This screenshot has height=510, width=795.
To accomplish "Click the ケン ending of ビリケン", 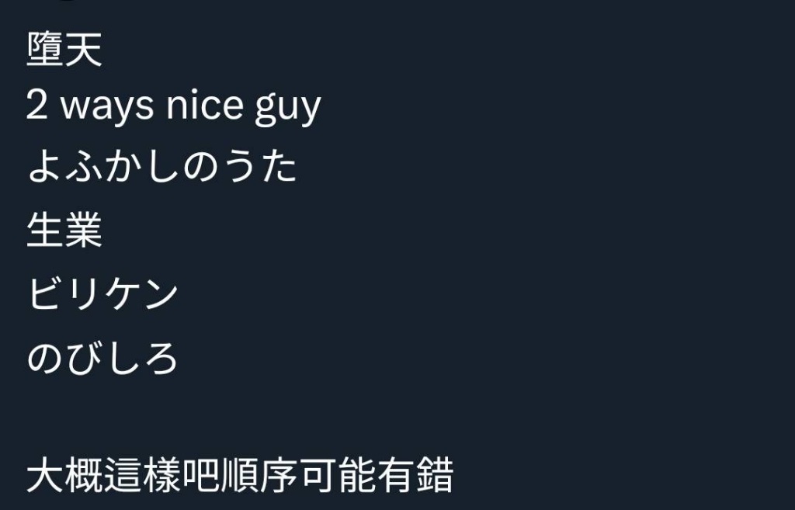I will coord(142,293).
